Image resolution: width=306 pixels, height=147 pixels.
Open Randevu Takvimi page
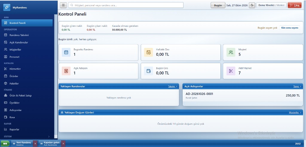point(27,35)
